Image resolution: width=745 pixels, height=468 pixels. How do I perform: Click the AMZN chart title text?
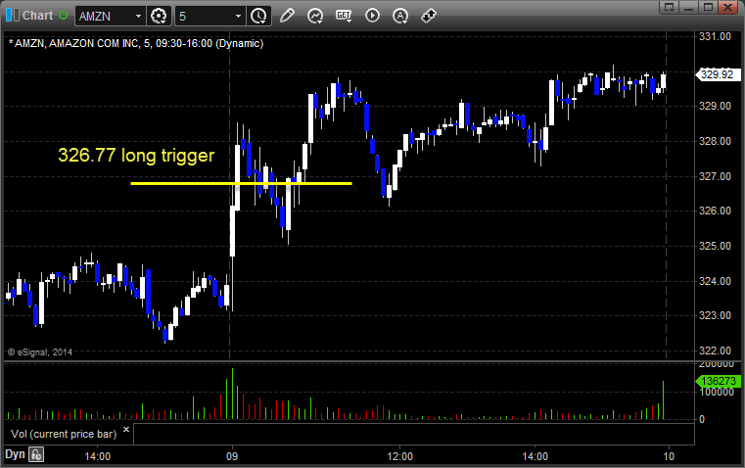(x=136, y=44)
